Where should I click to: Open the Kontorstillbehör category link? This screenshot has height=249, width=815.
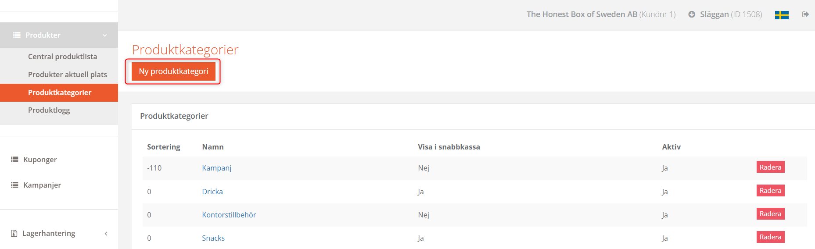(229, 215)
